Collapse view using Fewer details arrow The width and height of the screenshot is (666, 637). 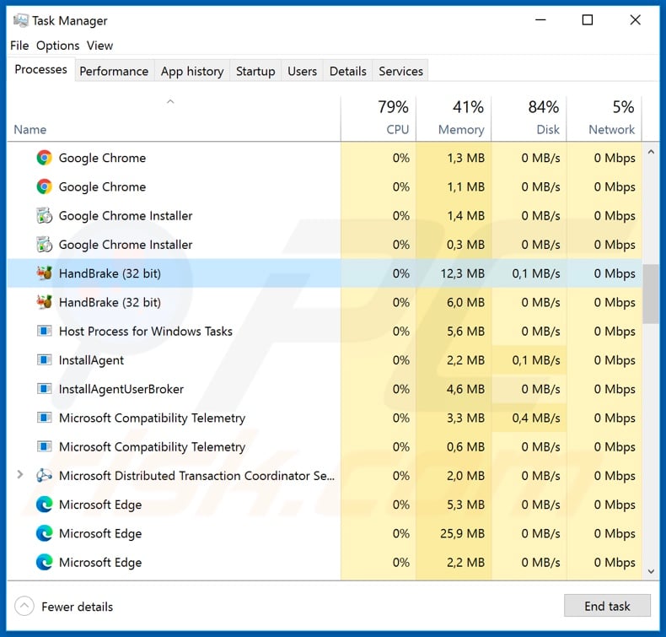click(x=24, y=606)
